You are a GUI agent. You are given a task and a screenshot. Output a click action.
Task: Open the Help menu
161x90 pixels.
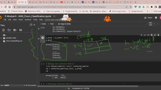[x=41, y=19]
